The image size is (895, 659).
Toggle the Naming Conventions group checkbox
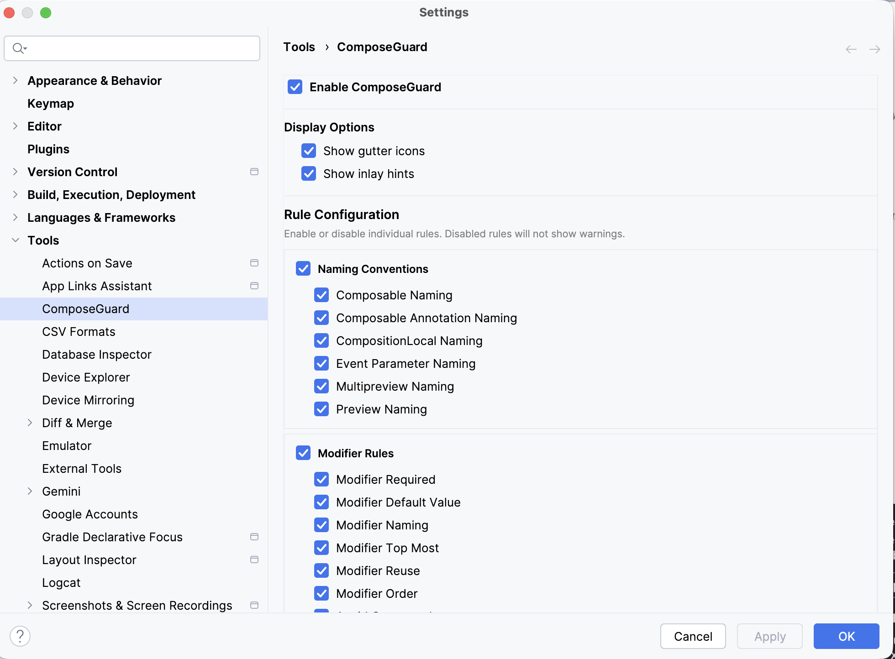(303, 268)
